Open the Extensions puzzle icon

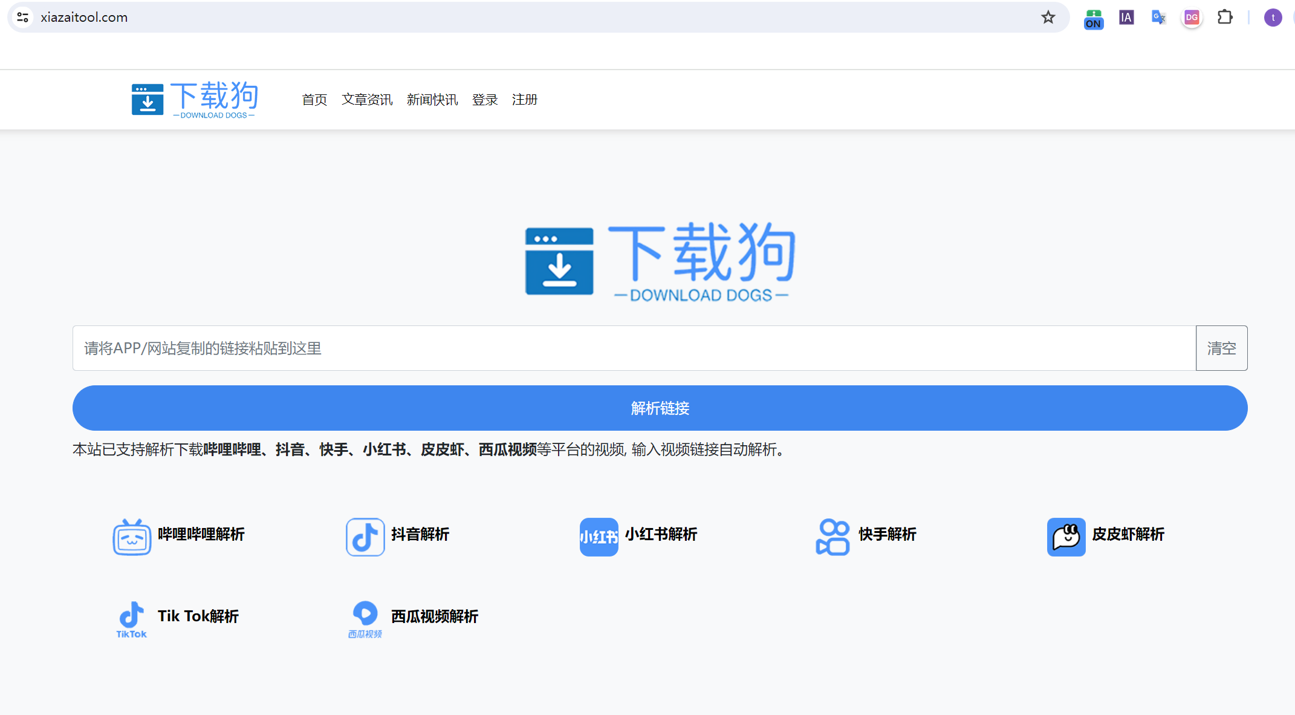coord(1225,18)
